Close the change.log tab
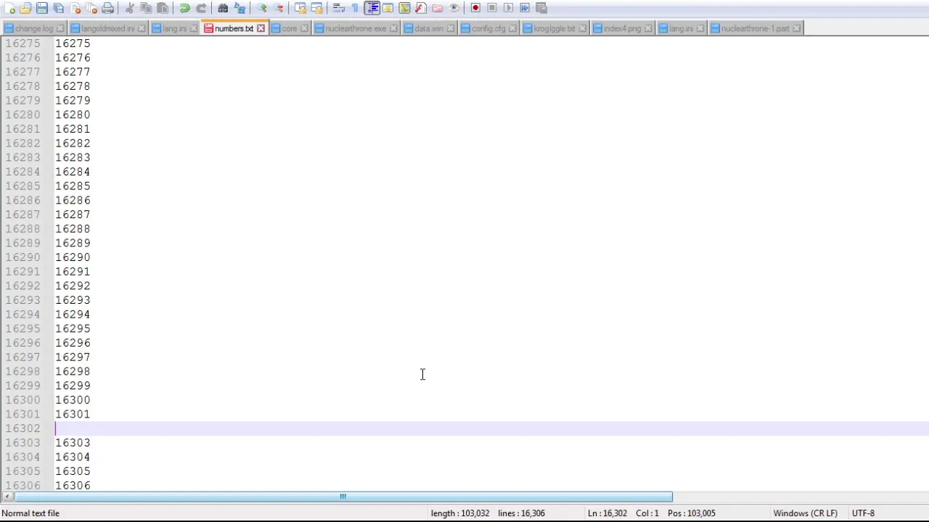The image size is (929, 522). click(x=60, y=28)
